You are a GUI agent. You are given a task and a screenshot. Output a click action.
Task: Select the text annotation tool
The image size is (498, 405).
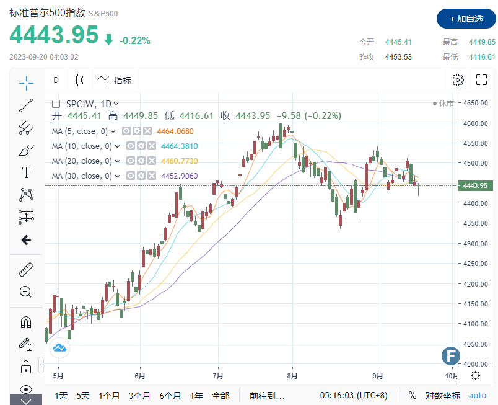pos(26,172)
